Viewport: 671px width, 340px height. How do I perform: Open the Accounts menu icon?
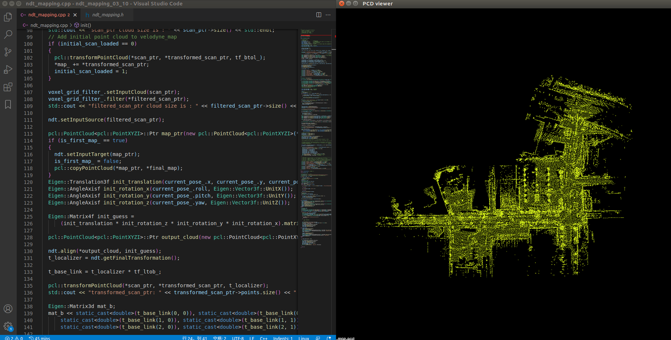pos(8,309)
